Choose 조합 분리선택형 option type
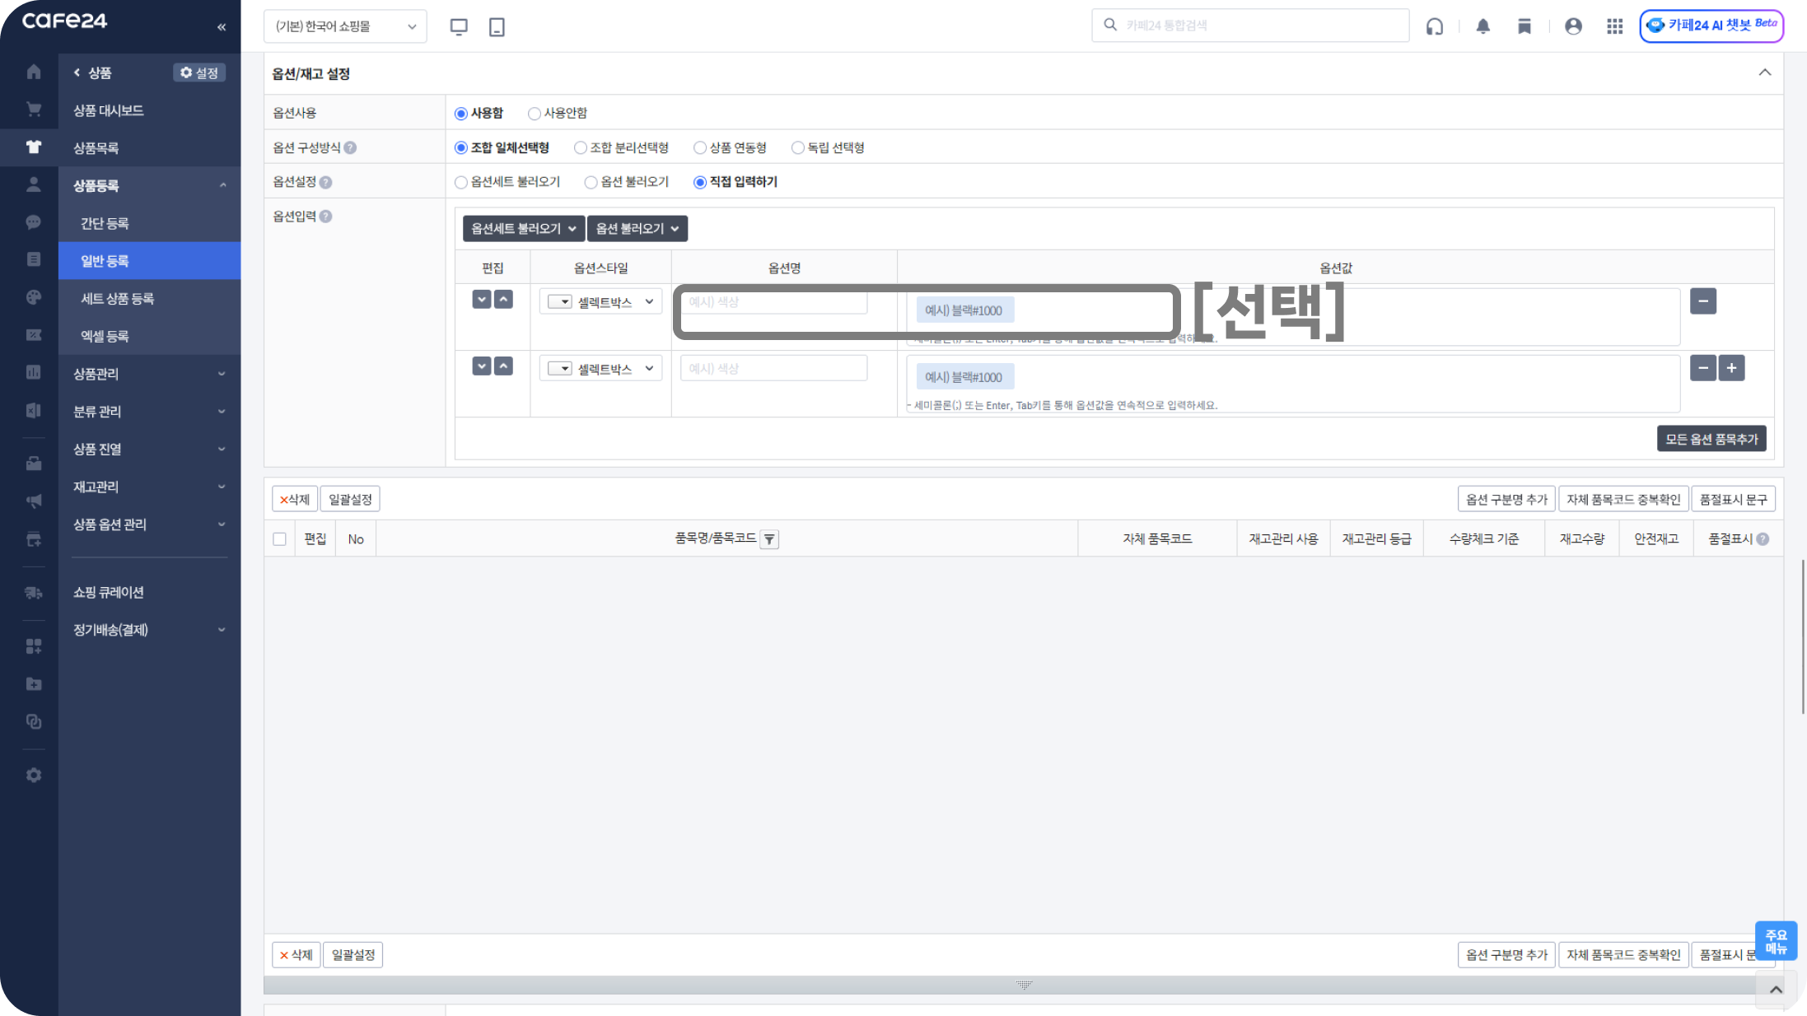 pyautogui.click(x=581, y=148)
